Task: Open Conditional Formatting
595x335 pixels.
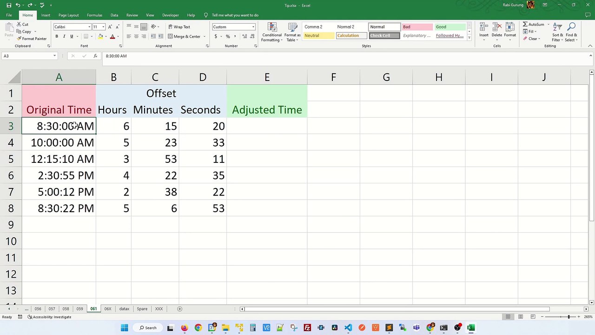Action: [271, 32]
